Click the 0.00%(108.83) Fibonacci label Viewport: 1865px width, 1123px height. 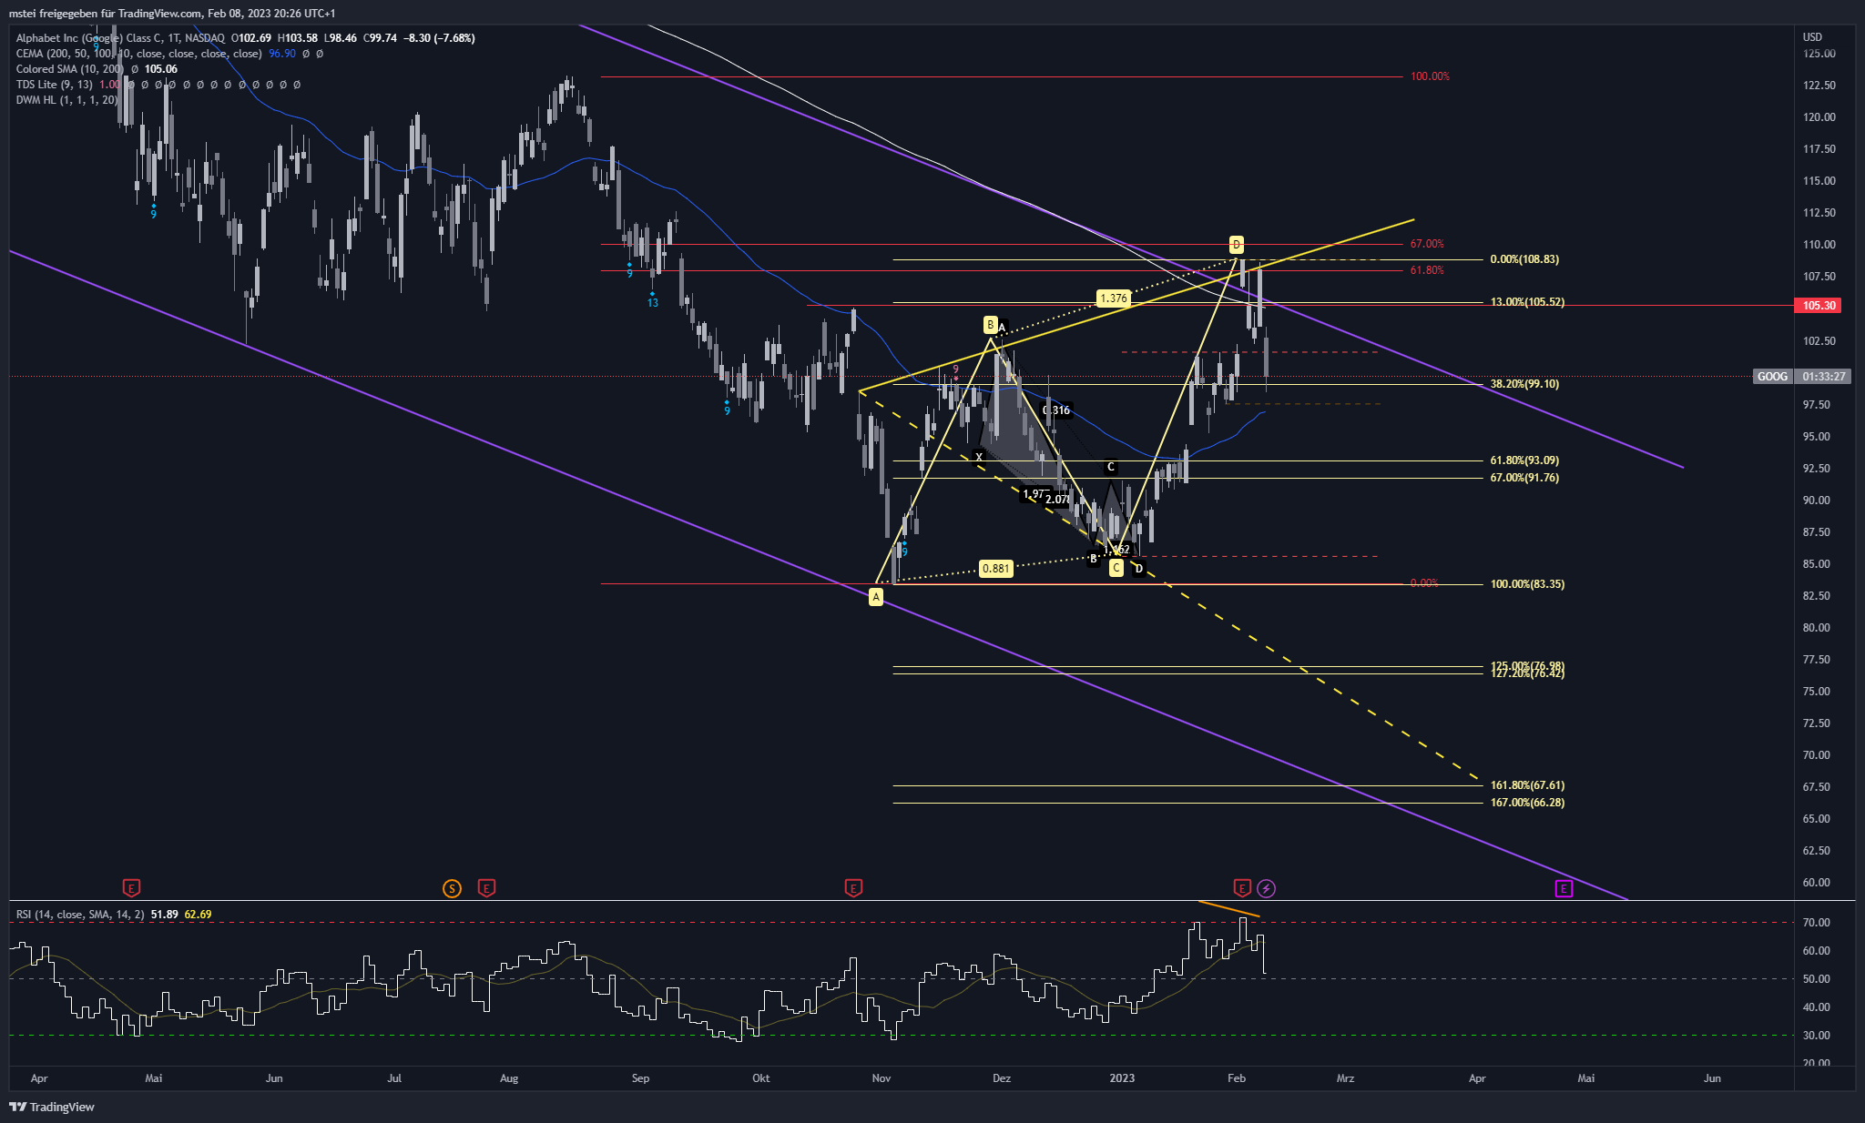pyautogui.click(x=1524, y=259)
